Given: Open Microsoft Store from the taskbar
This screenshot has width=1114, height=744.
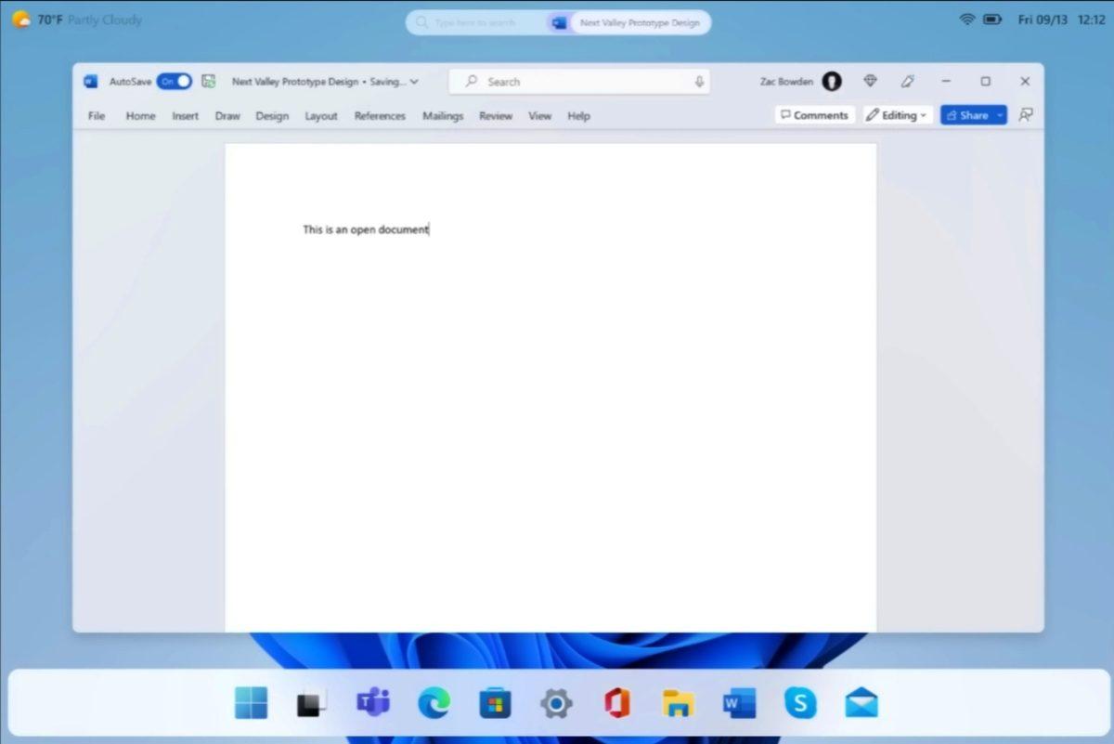Looking at the screenshot, I should 495,703.
